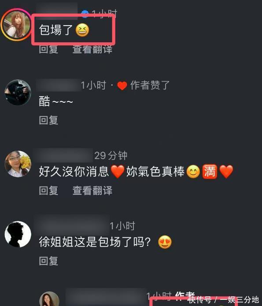The height and width of the screenshot is (306, 262).
Task: View translation of the 包場了 comment
Action: coord(92,49)
